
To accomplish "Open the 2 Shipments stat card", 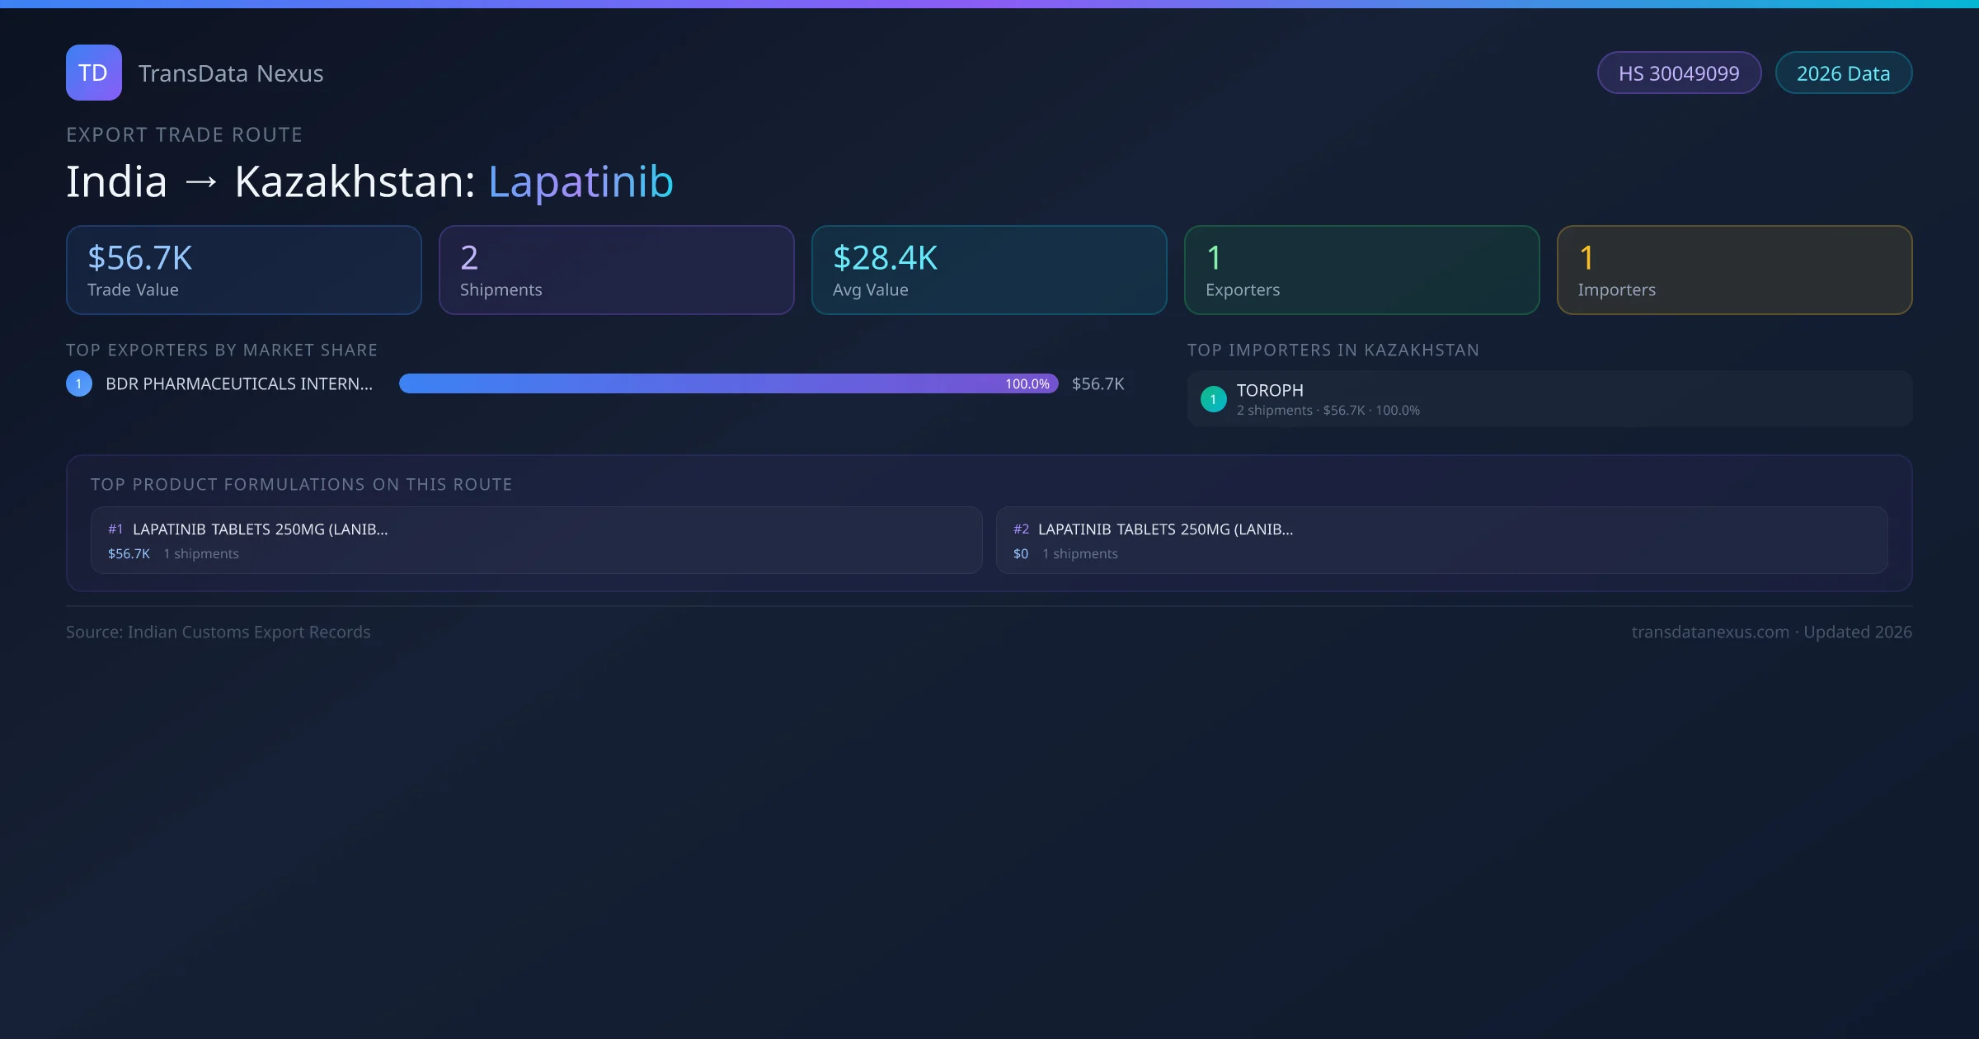I will click(x=616, y=270).
